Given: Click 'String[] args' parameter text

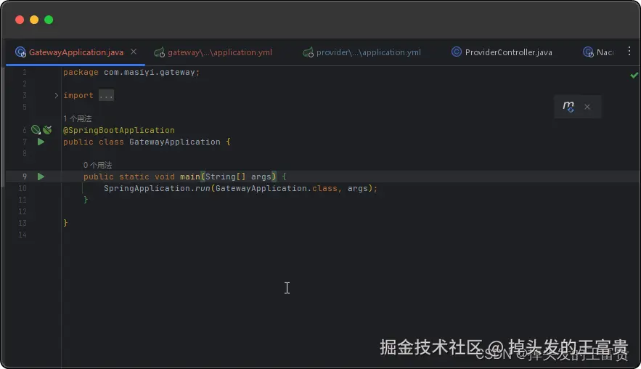Looking at the screenshot, I should 238,177.
